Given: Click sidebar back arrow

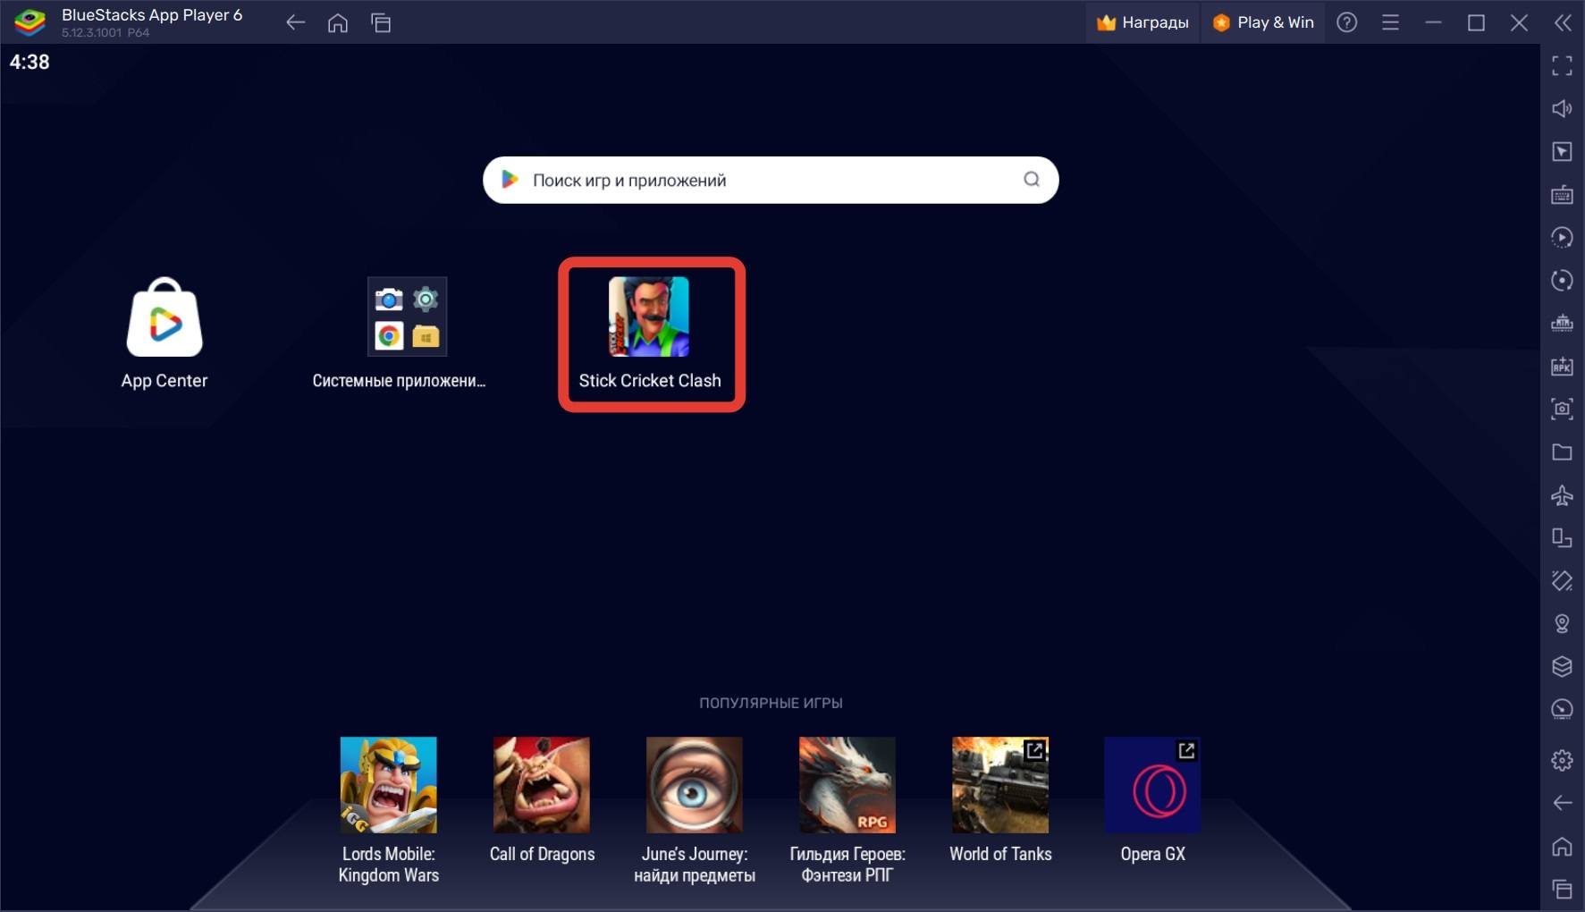Looking at the screenshot, I should [x=1562, y=803].
